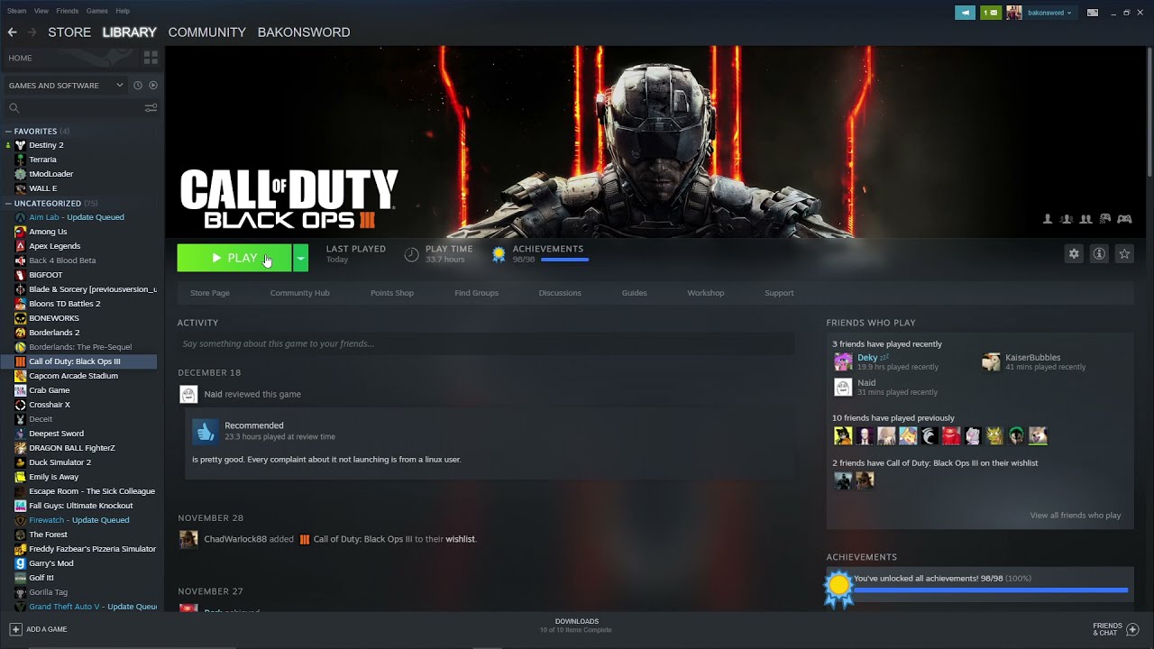Open the Store Page link
Image resolution: width=1154 pixels, height=649 pixels.
point(210,293)
